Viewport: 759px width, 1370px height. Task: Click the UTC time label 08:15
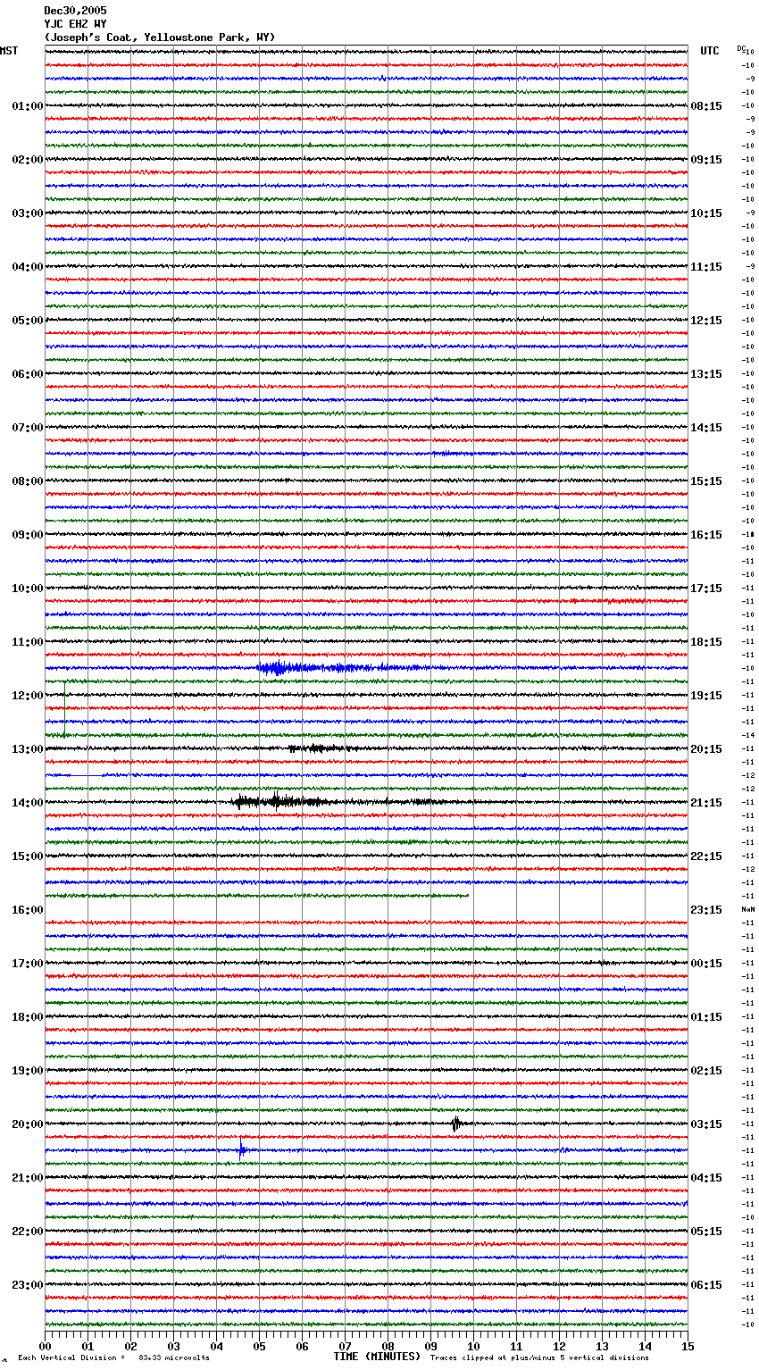[x=706, y=106]
